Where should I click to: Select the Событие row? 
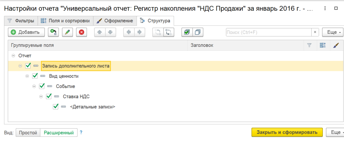[x=175, y=86]
